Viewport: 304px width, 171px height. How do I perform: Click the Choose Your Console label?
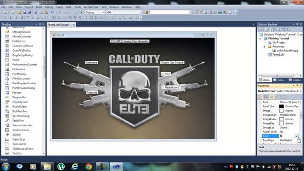pyautogui.click(x=172, y=62)
